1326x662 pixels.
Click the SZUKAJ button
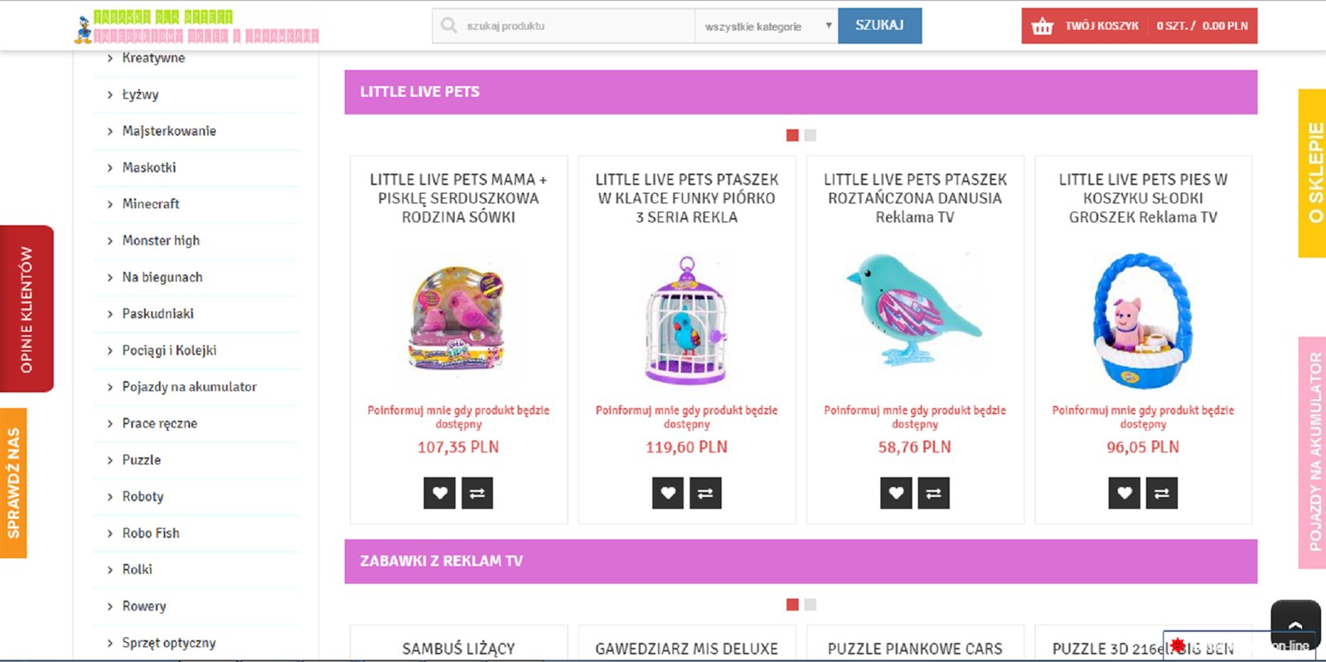879,26
